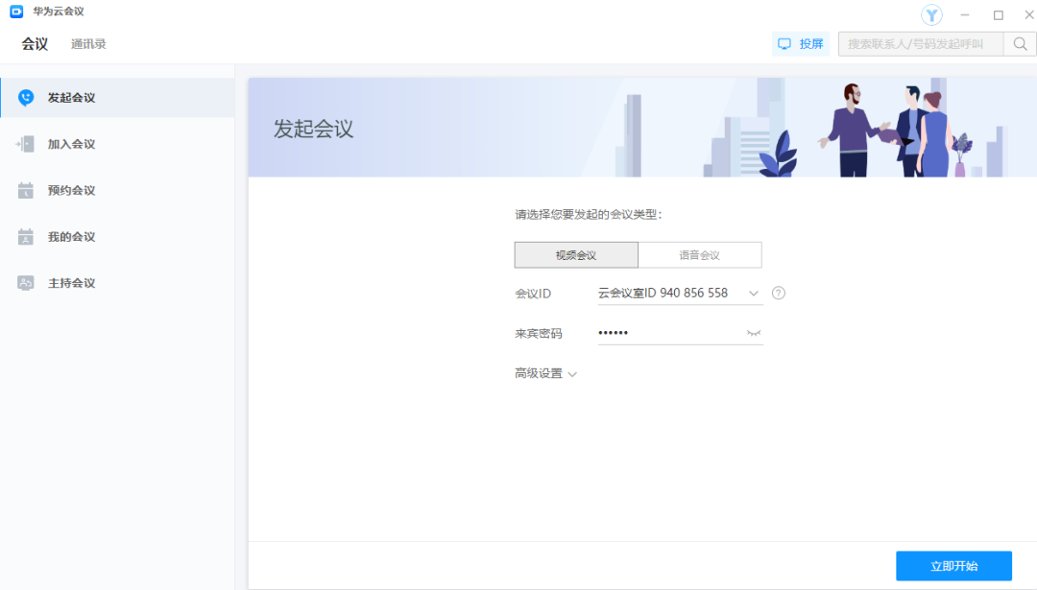This screenshot has width=1037, height=590.
Task: Click the 华为云会议 app logo
Action: [x=16, y=12]
